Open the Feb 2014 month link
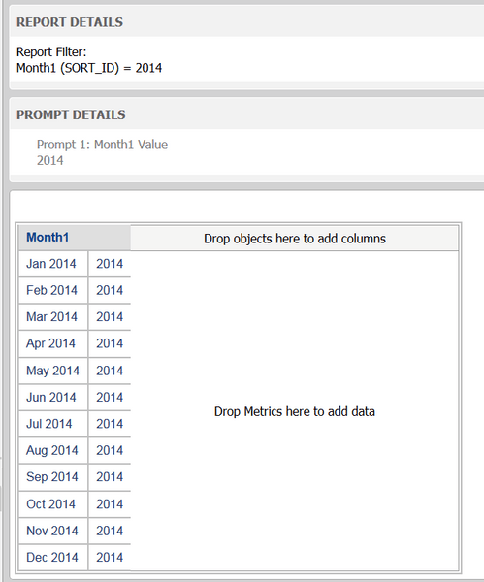The height and width of the screenshot is (582, 484). [51, 290]
